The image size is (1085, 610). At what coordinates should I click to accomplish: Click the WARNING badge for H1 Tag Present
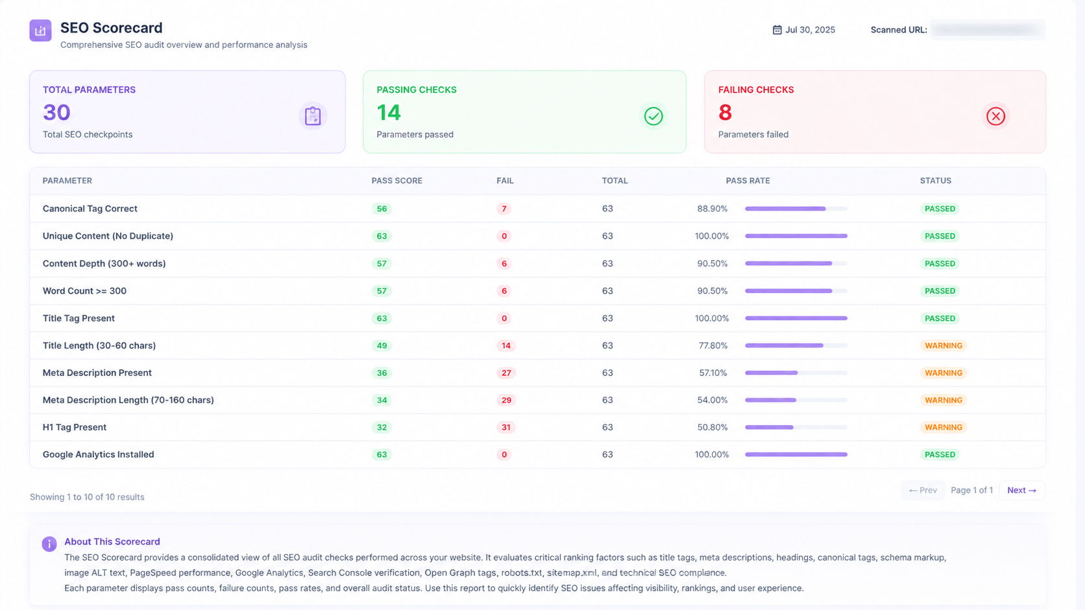point(944,427)
